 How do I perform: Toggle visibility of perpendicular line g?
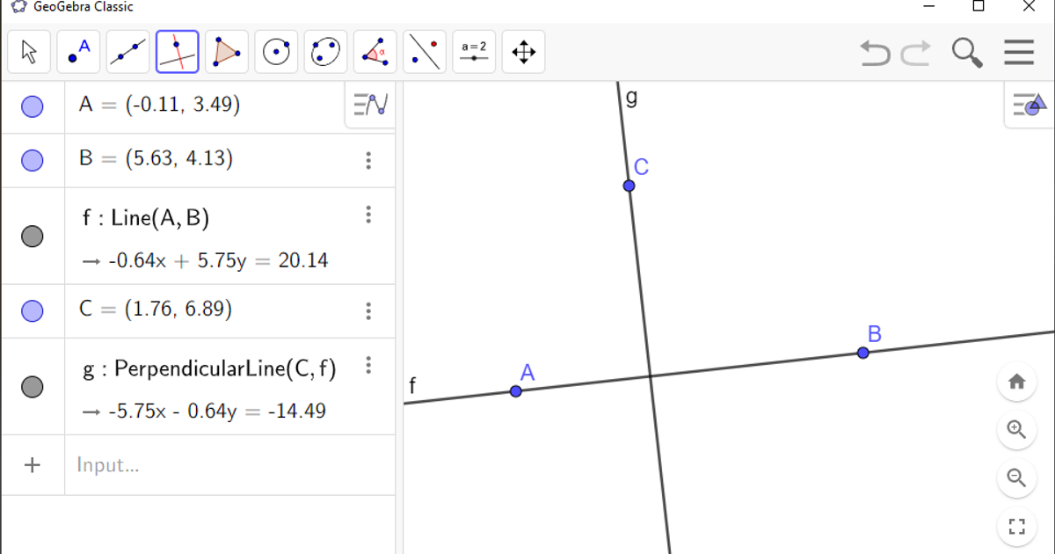click(x=33, y=386)
